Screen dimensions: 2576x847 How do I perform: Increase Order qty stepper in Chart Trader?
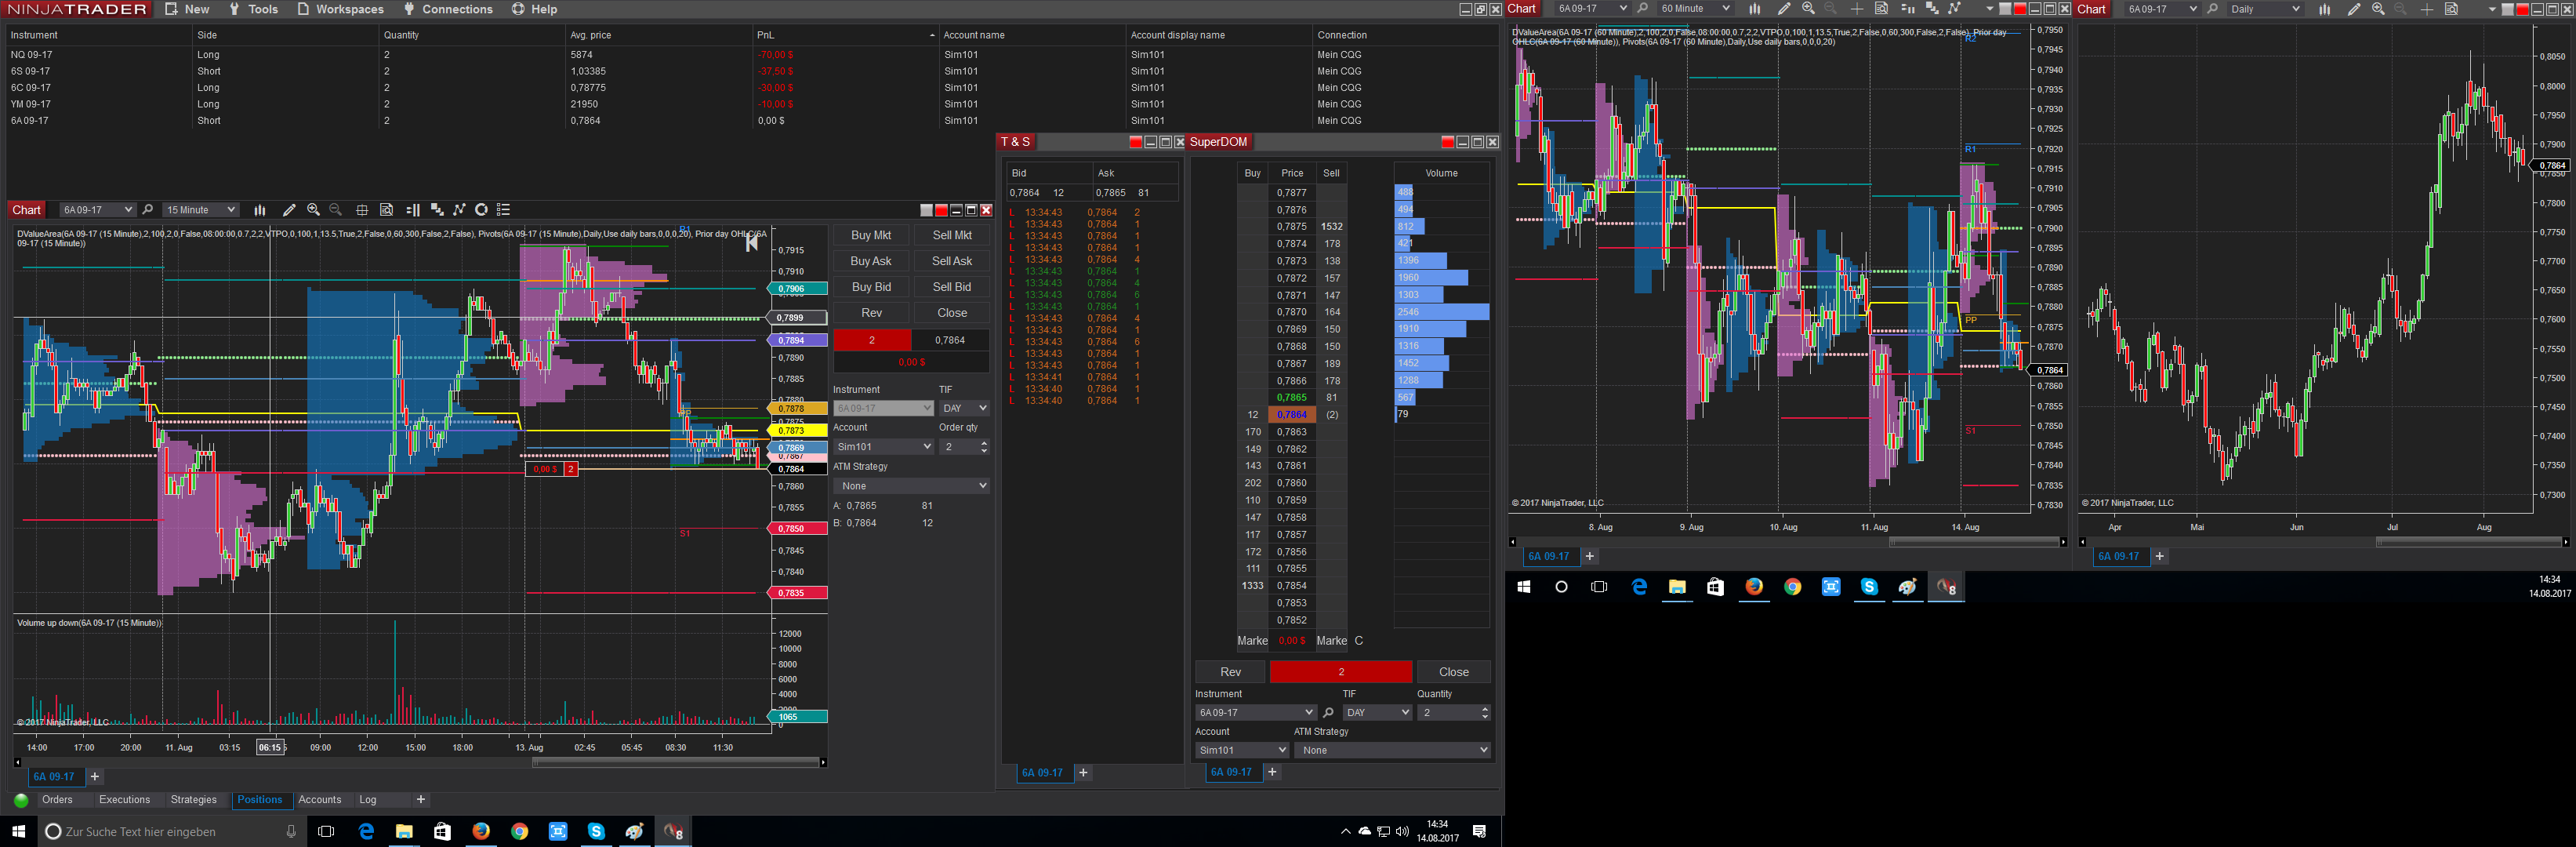pos(984,443)
